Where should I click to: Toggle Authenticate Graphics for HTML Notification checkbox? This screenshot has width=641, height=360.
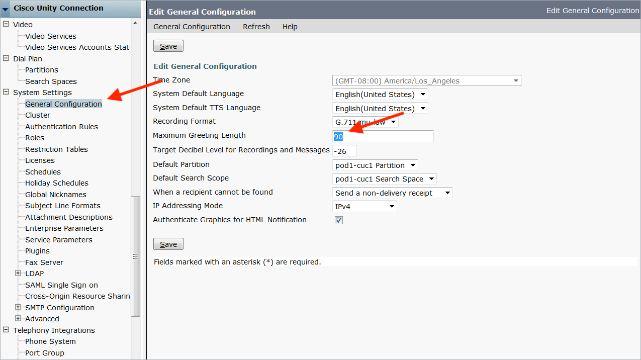point(339,220)
